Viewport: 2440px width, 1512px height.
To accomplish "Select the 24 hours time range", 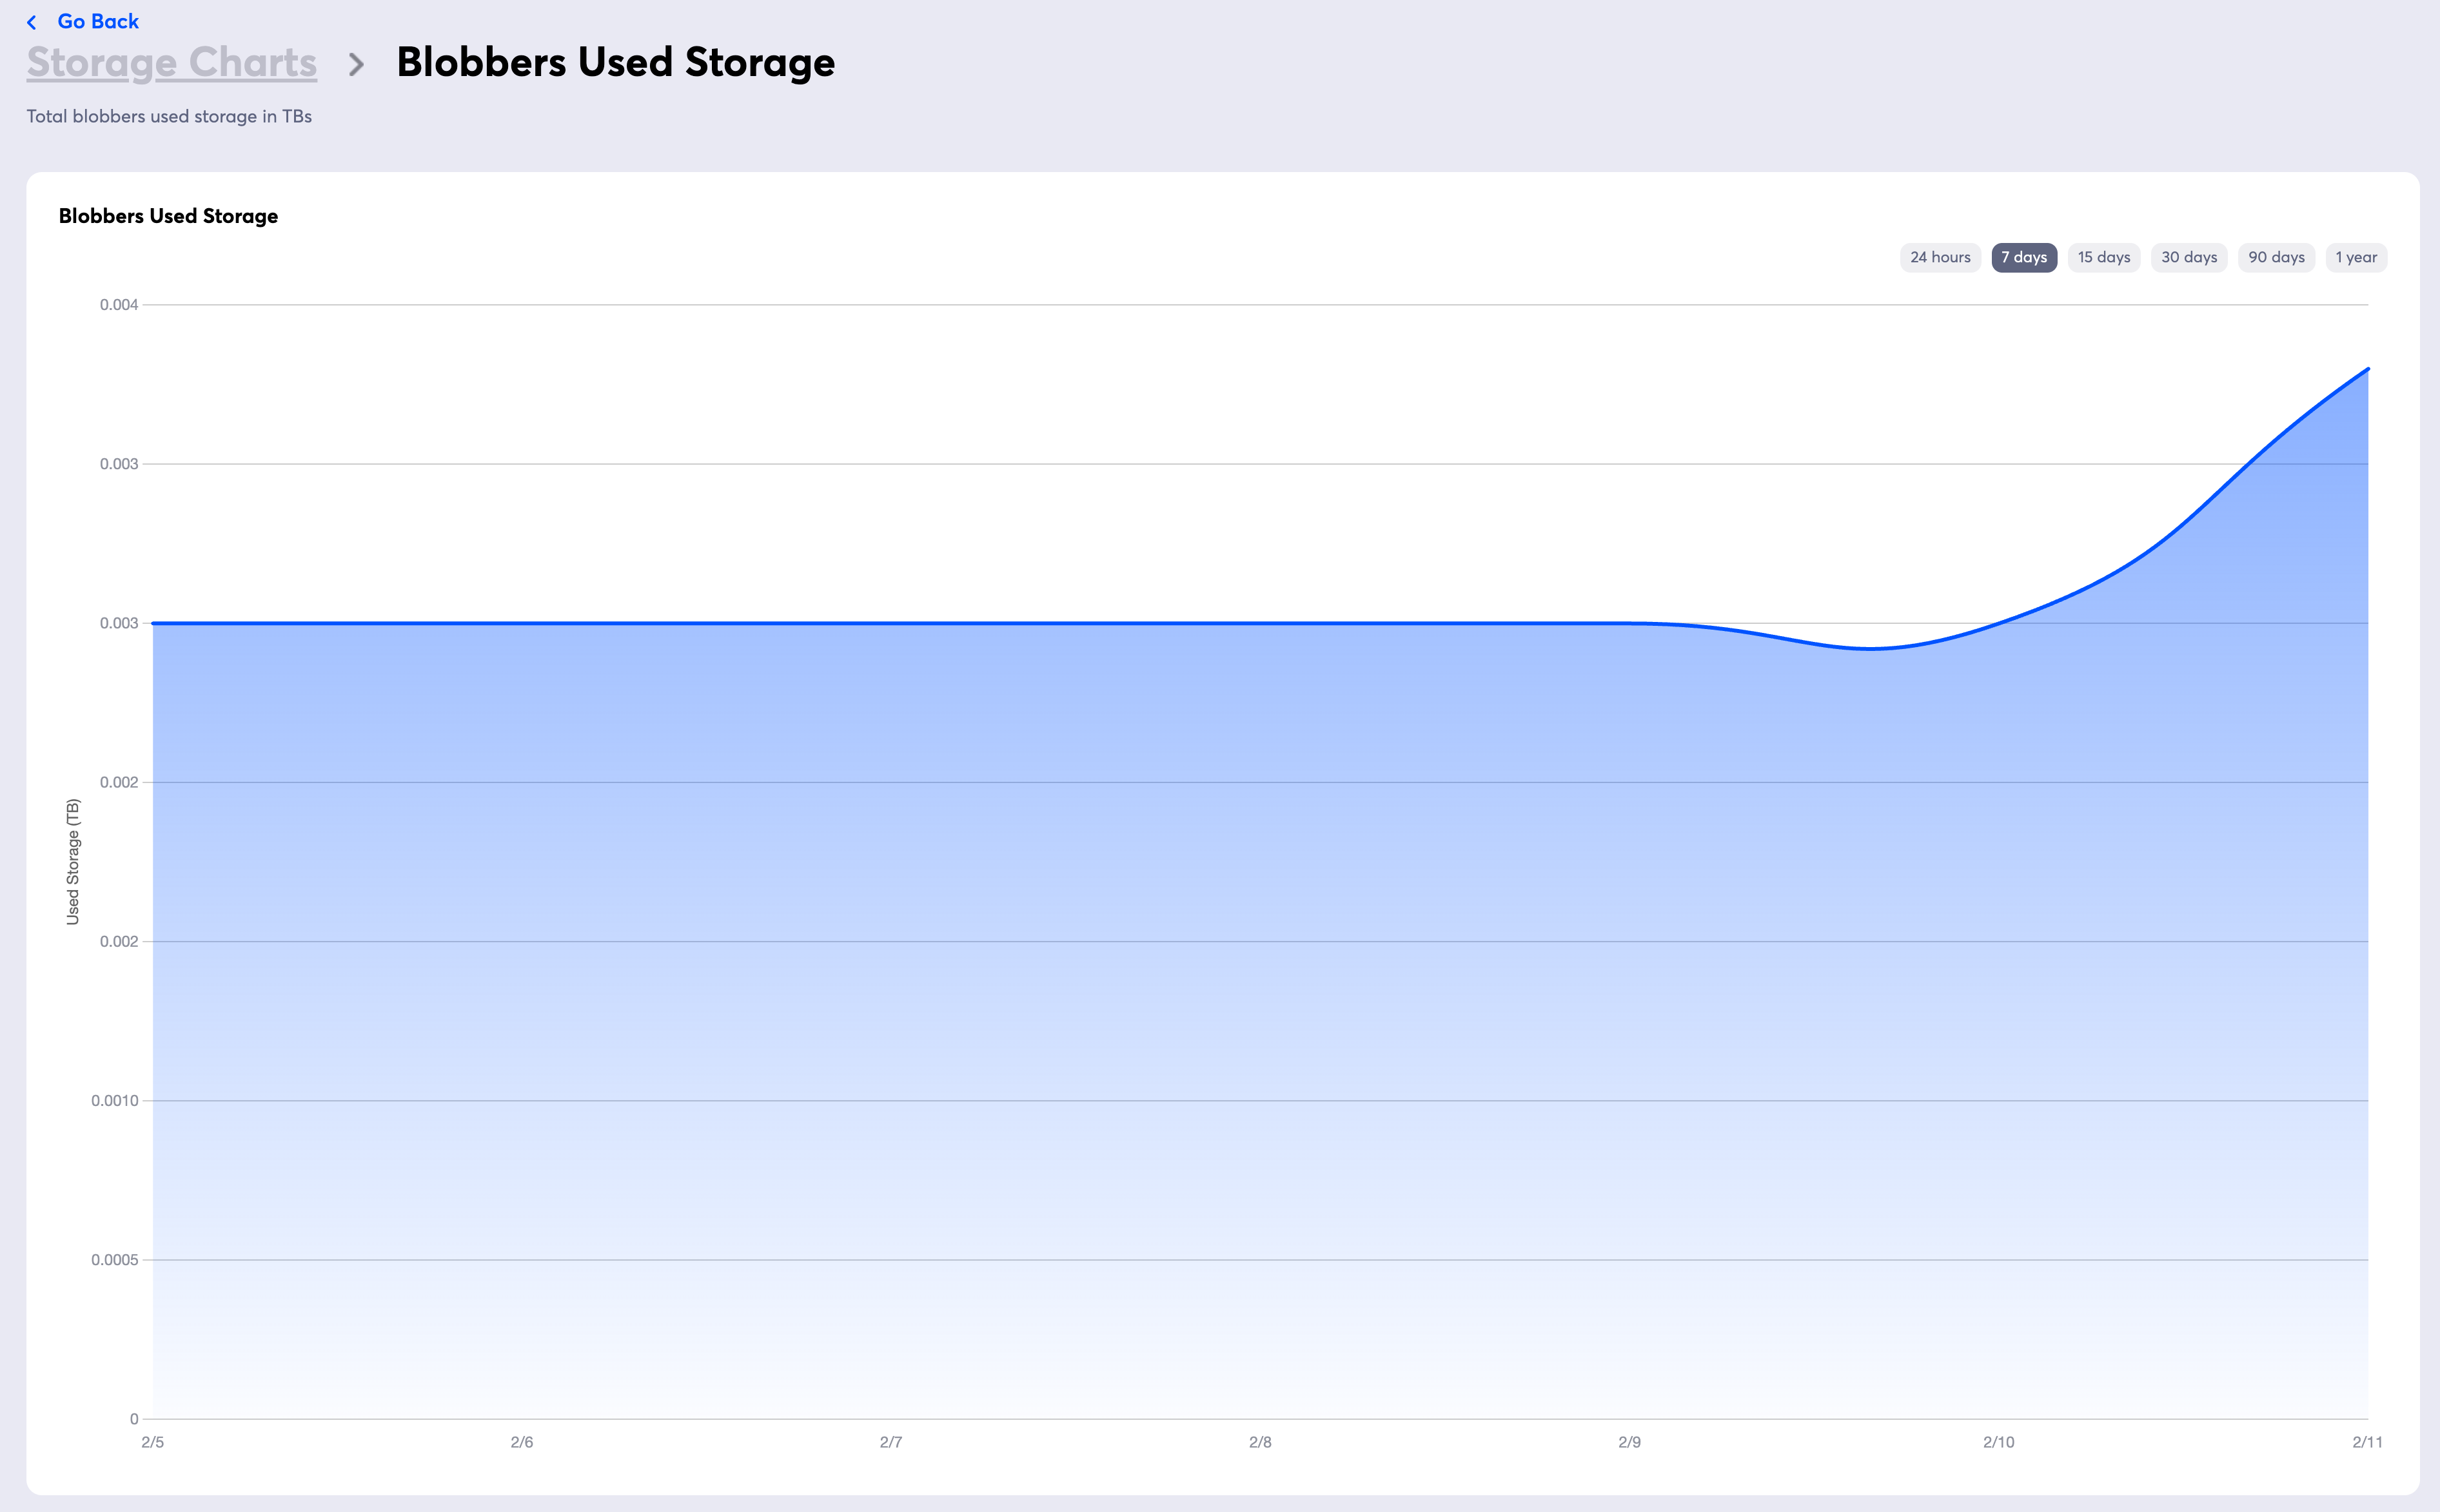I will click(x=1940, y=257).
